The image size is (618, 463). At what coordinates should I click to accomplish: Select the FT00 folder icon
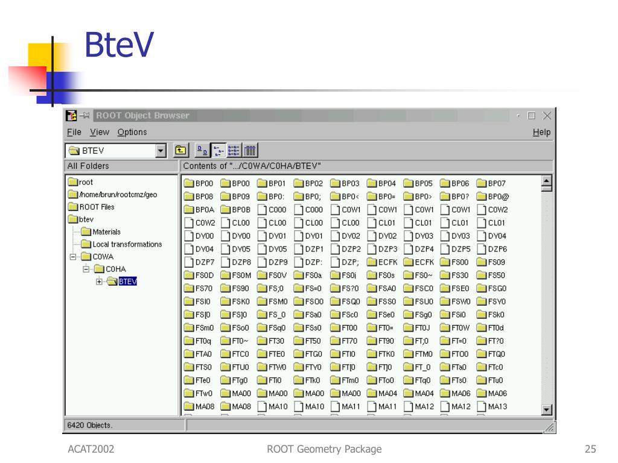tap(336, 328)
